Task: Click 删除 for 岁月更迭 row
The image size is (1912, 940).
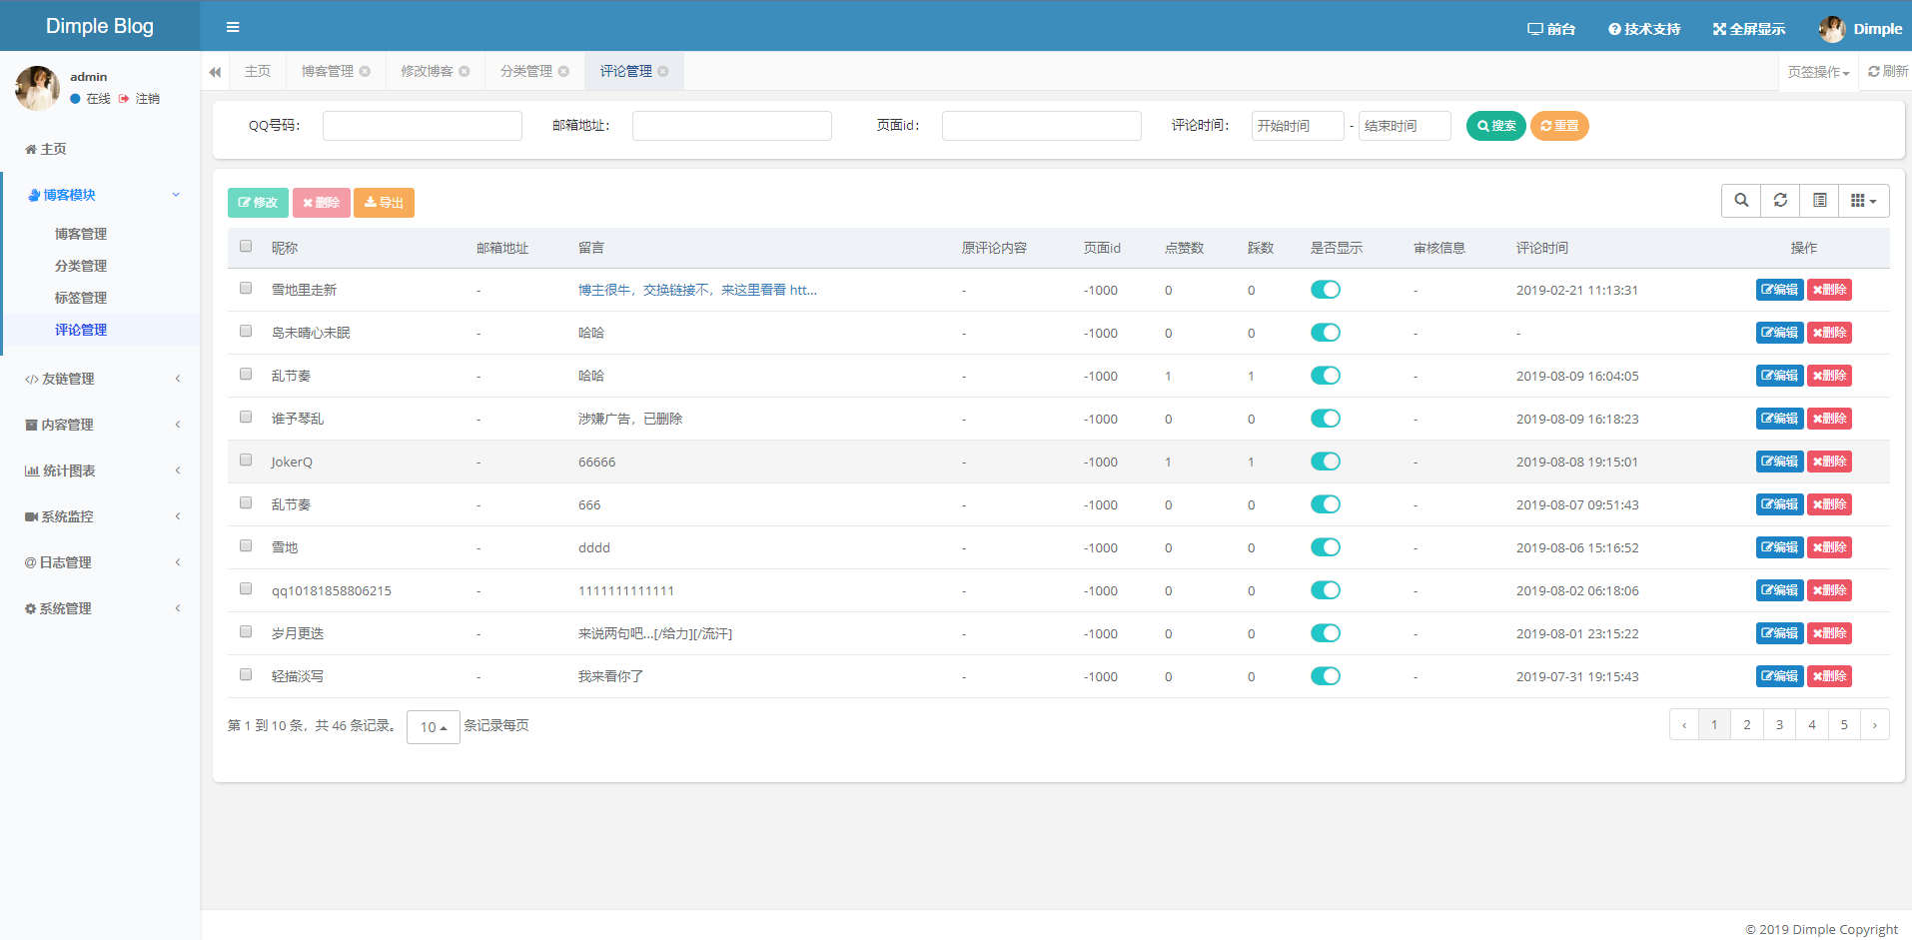Action: click(x=1829, y=633)
